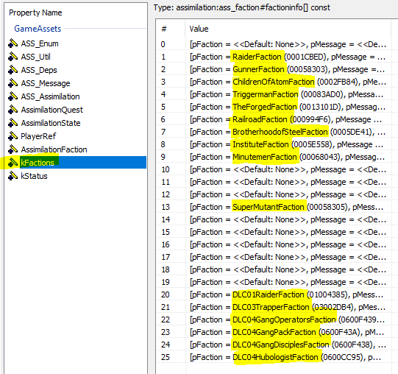
Task: Select the RailroadFaction row
Action: tap(274, 119)
